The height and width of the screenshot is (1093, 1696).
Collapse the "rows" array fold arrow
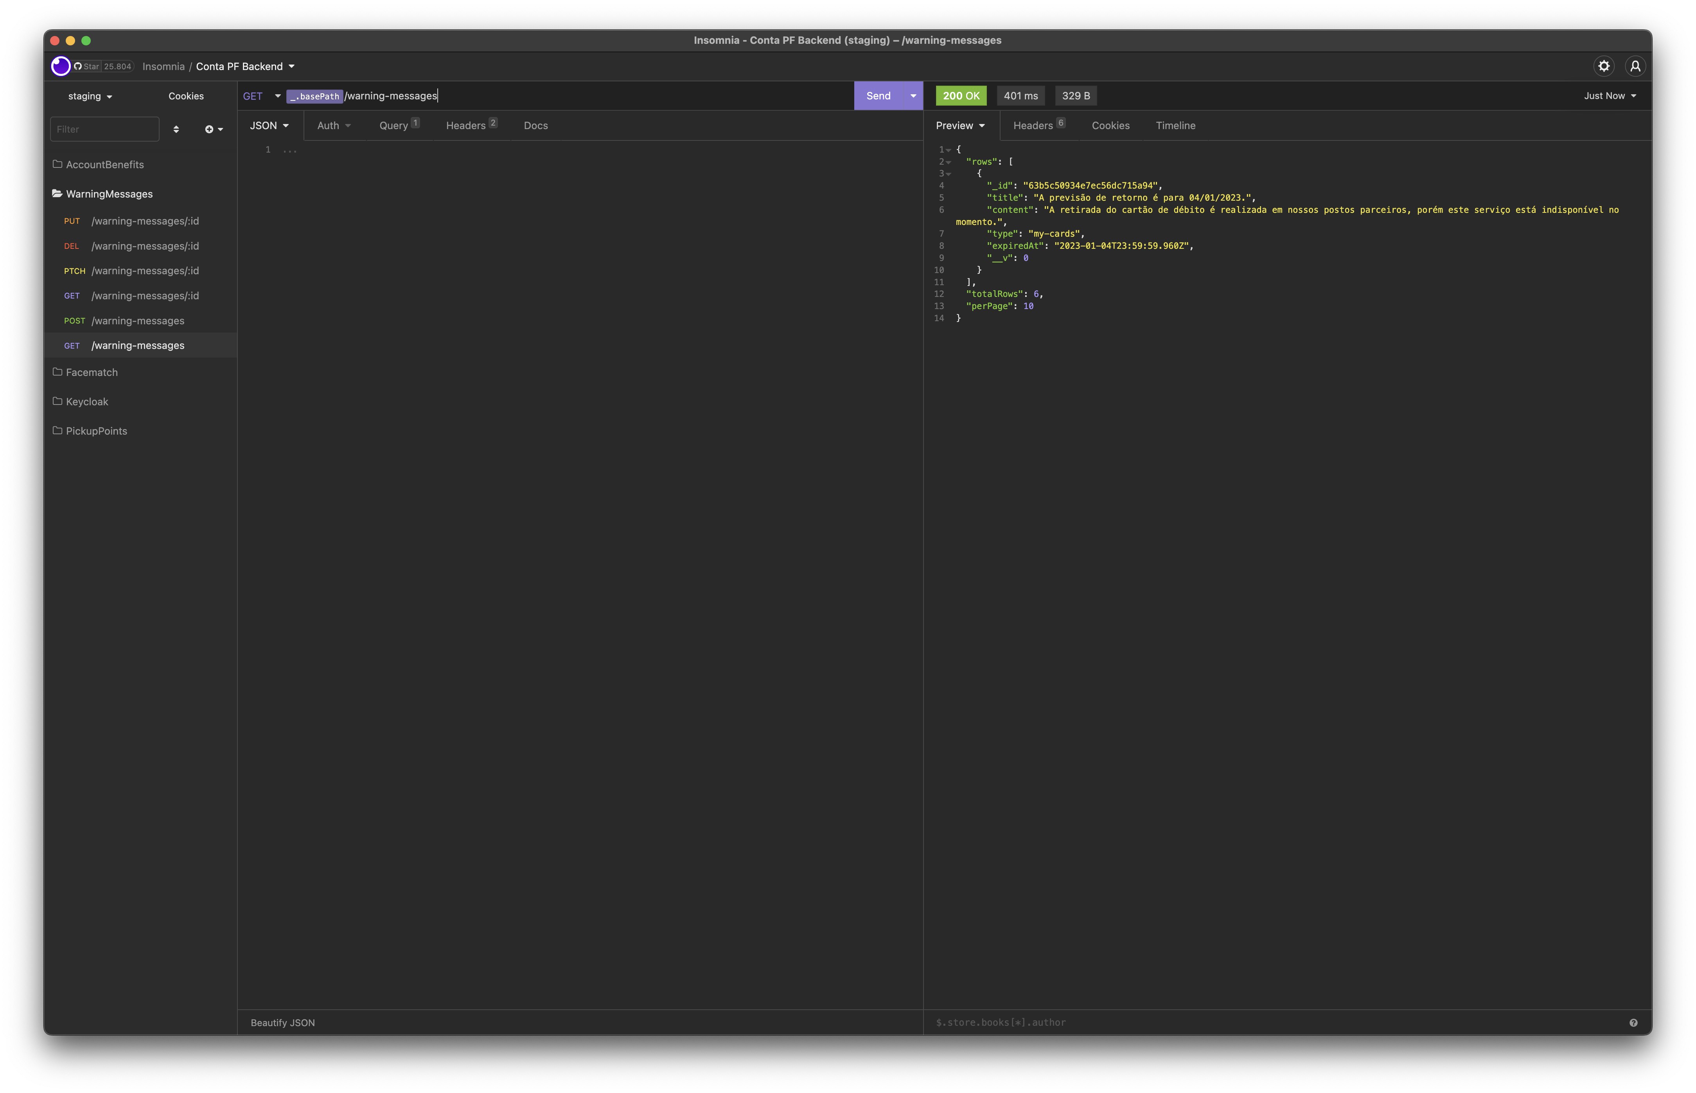pos(948,162)
